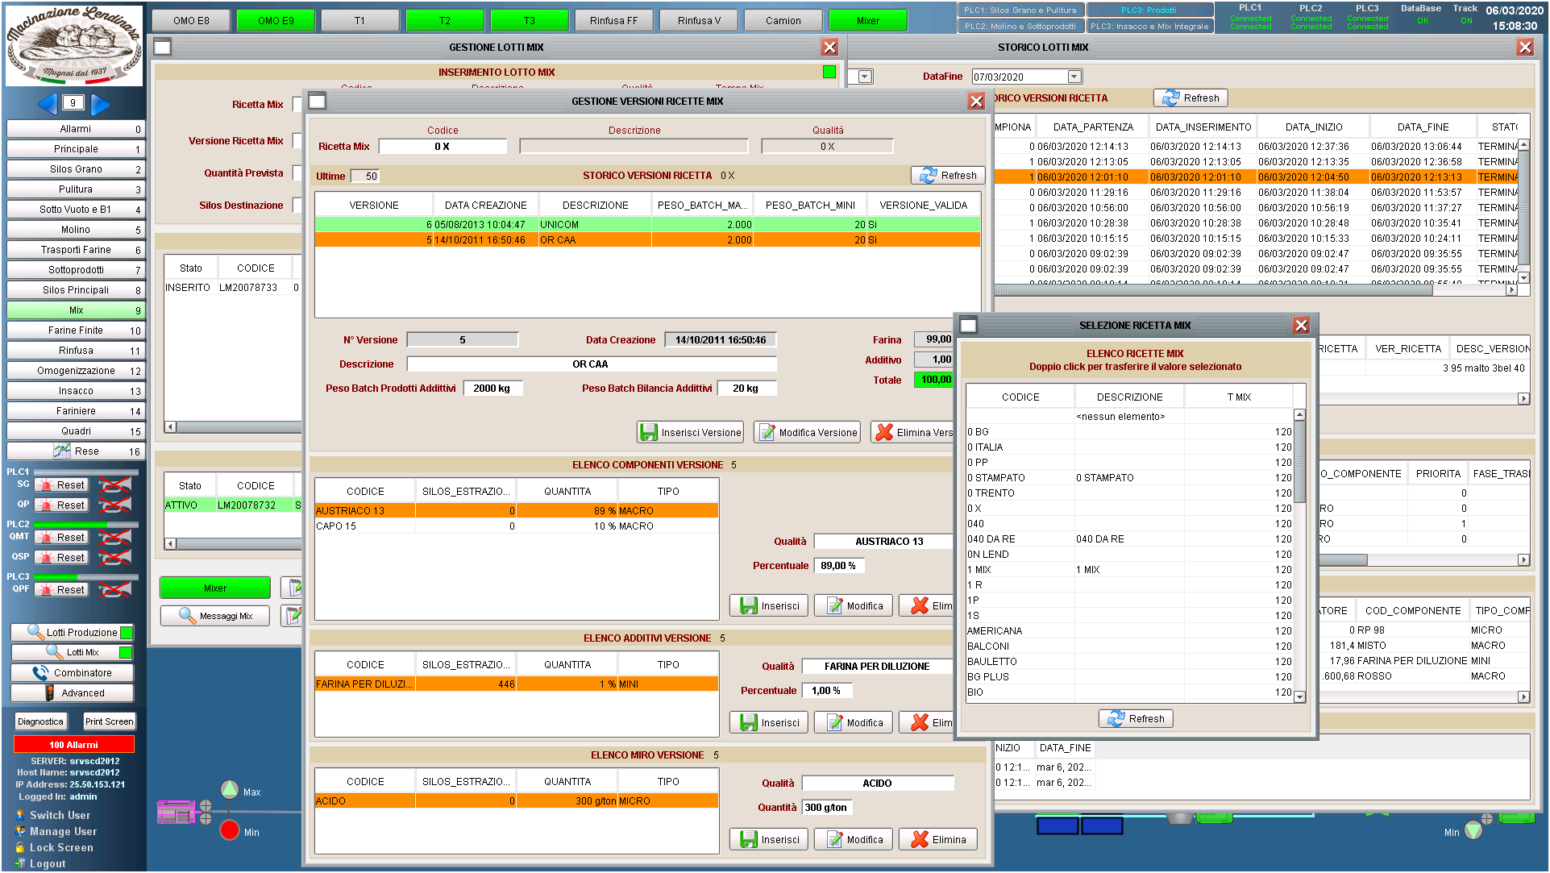Open the DataFine date dropdown
The height and width of the screenshot is (873, 1550).
(x=1074, y=77)
